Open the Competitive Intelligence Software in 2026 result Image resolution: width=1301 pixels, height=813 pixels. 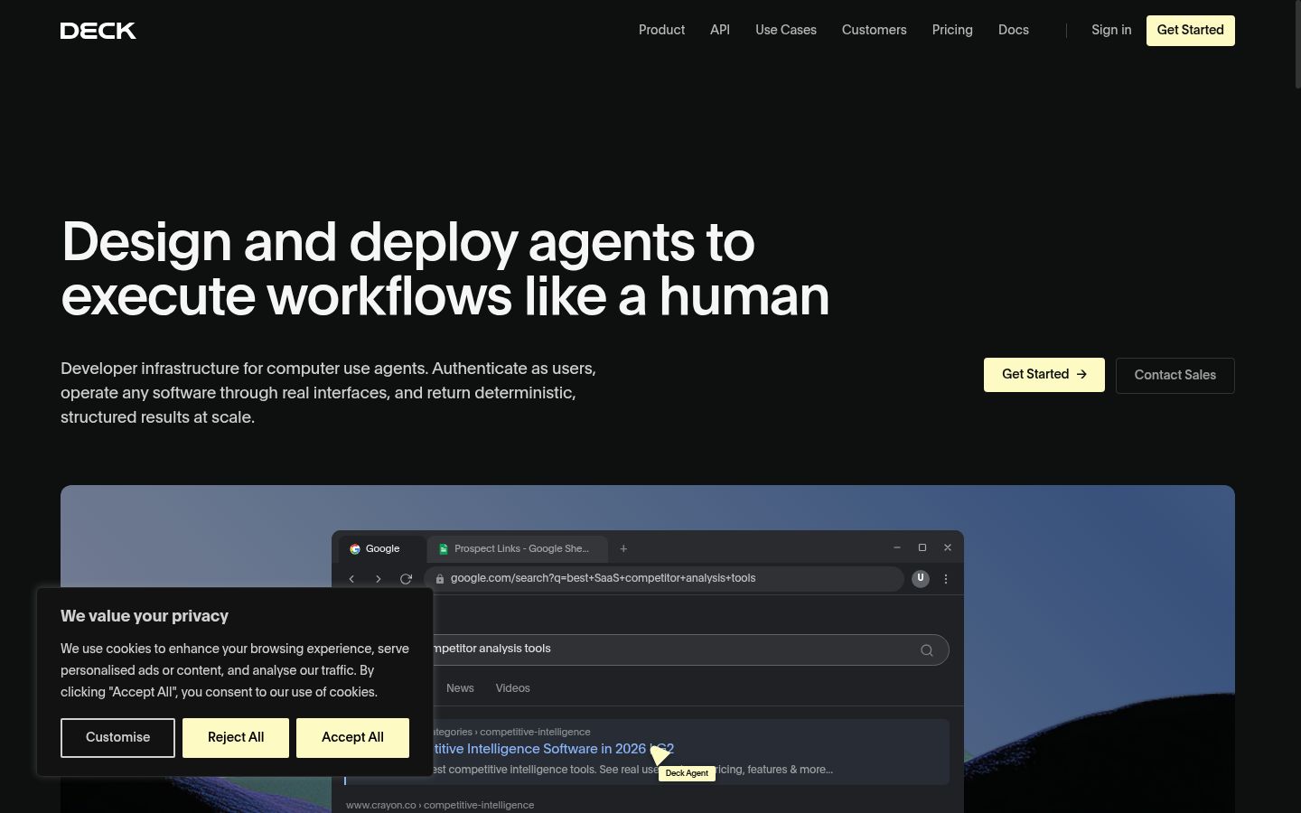click(x=553, y=749)
